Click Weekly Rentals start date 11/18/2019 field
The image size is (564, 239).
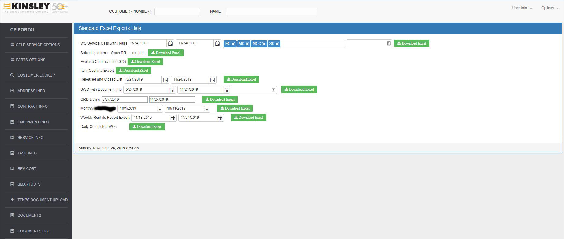[x=150, y=118]
